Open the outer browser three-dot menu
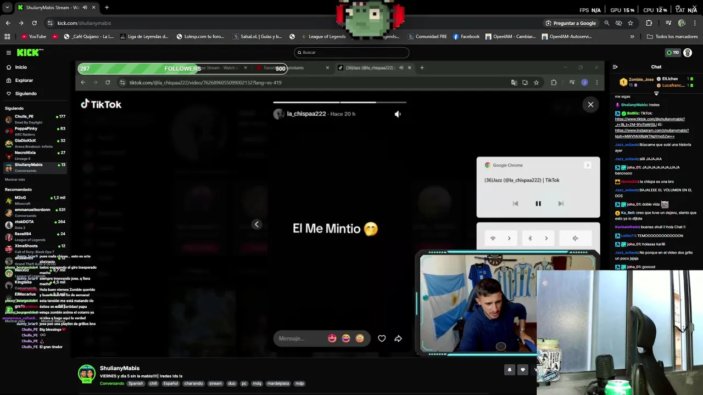The height and width of the screenshot is (395, 703). pyautogui.click(x=695, y=23)
